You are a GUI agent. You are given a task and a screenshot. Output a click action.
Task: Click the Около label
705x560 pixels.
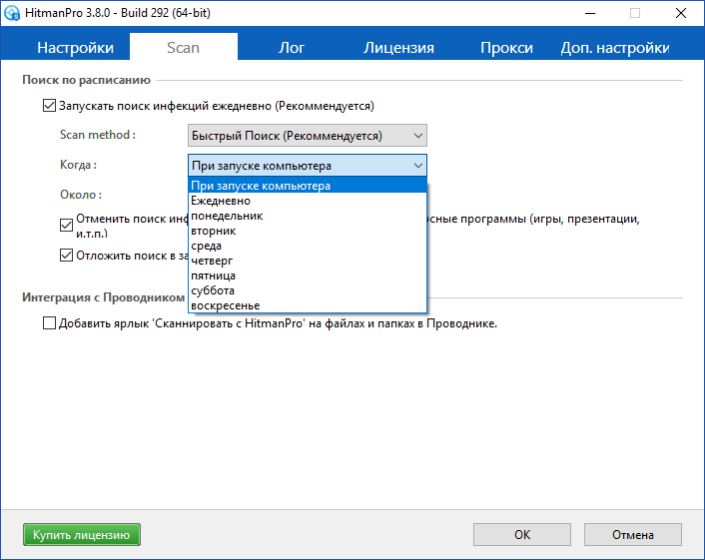[81, 195]
